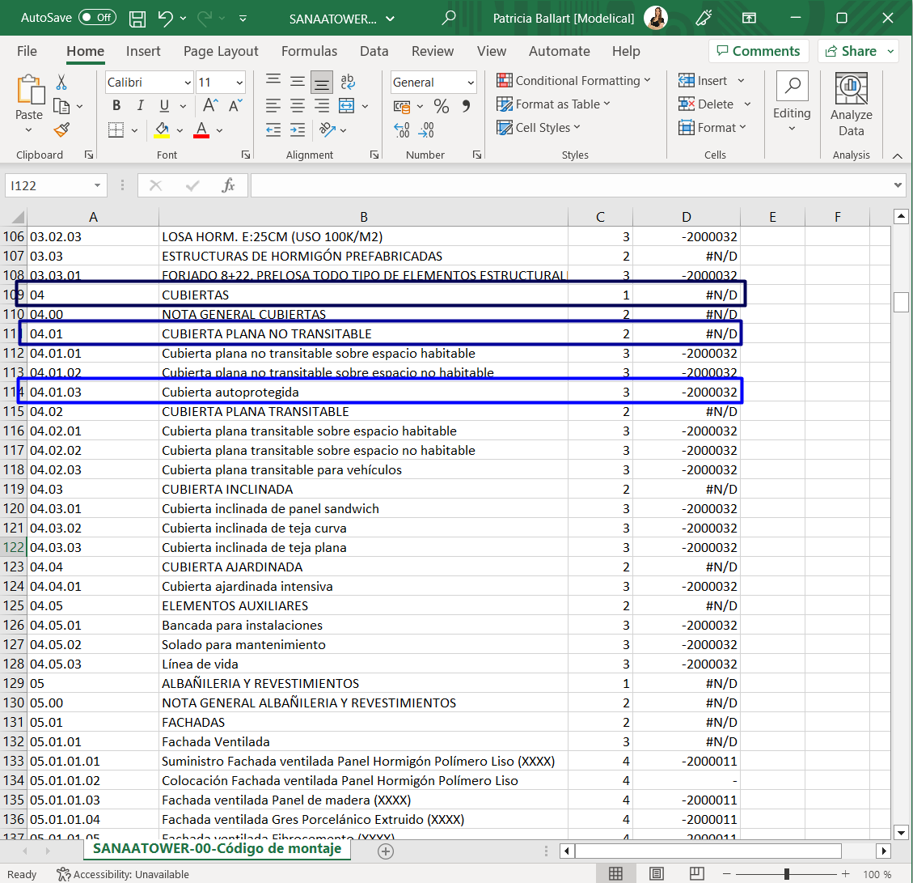Click the Wrap Text icon
The image size is (913, 883).
348,82
